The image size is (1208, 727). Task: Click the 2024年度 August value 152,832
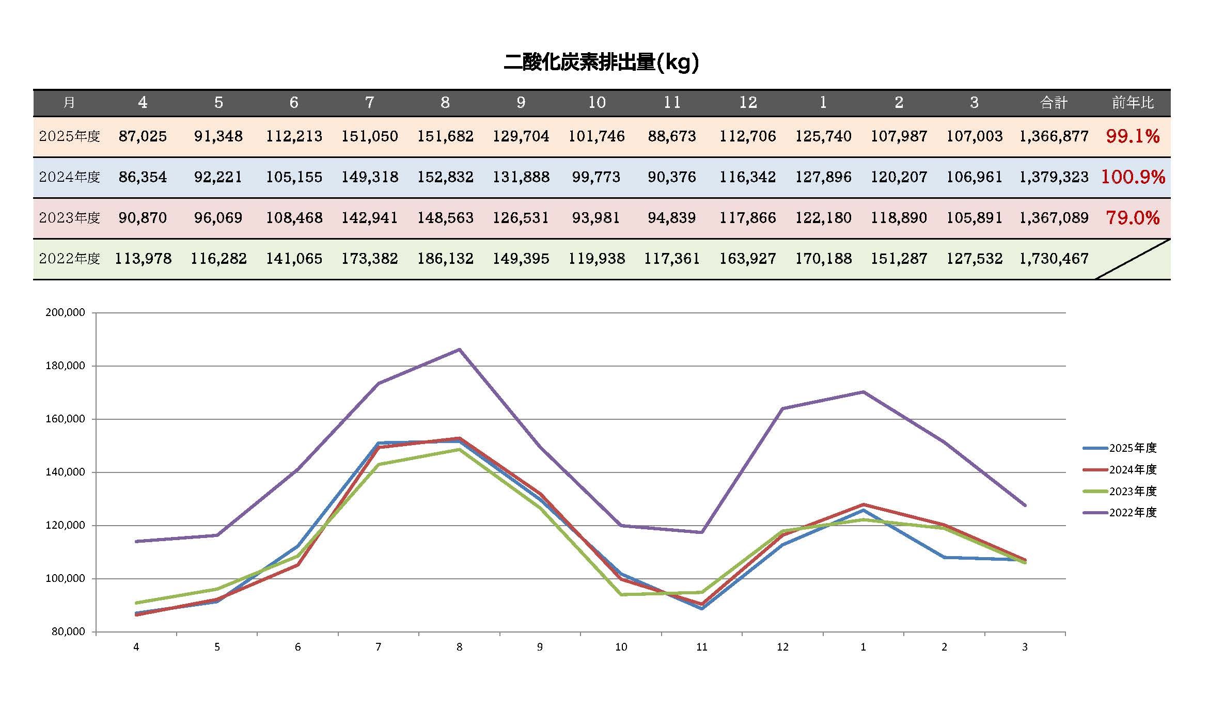tap(445, 177)
